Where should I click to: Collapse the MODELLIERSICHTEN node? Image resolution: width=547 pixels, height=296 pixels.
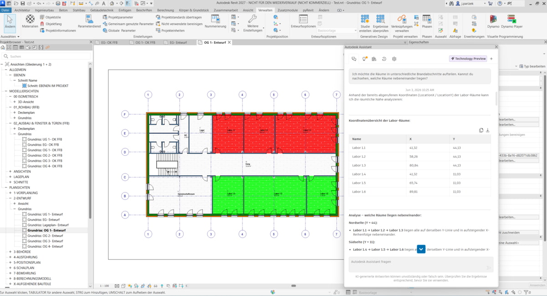[6, 91]
